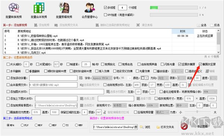The image size is (224, 136).
Task: Enable GPU加速 checkbox
Action: 105,15
